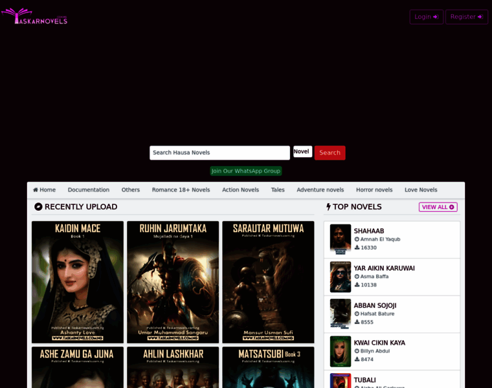
Task: Open the Yar Aikin Karuwai title link
Action: [384, 268]
